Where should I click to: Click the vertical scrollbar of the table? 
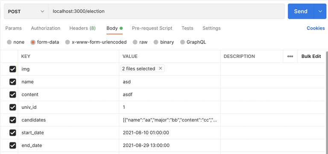point(327,102)
